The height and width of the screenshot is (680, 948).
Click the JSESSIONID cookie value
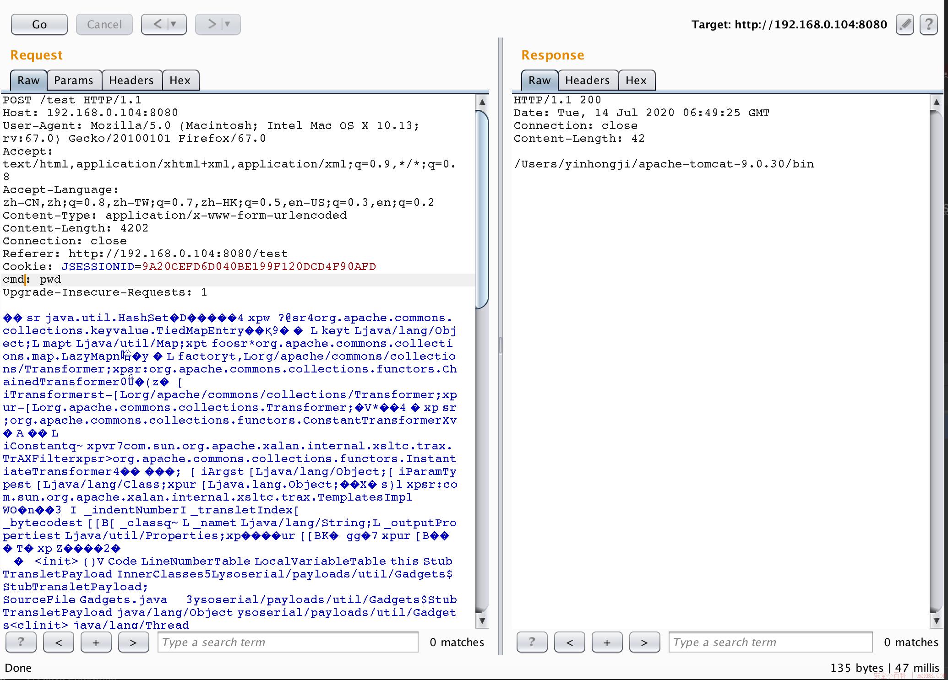click(x=259, y=266)
